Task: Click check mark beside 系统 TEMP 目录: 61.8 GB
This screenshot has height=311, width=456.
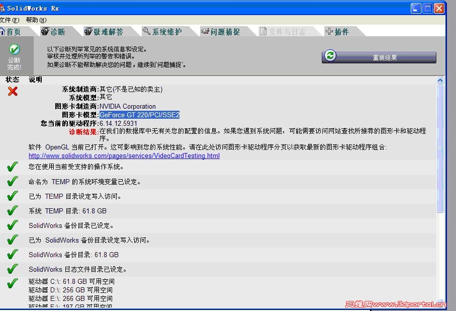Action: point(12,210)
